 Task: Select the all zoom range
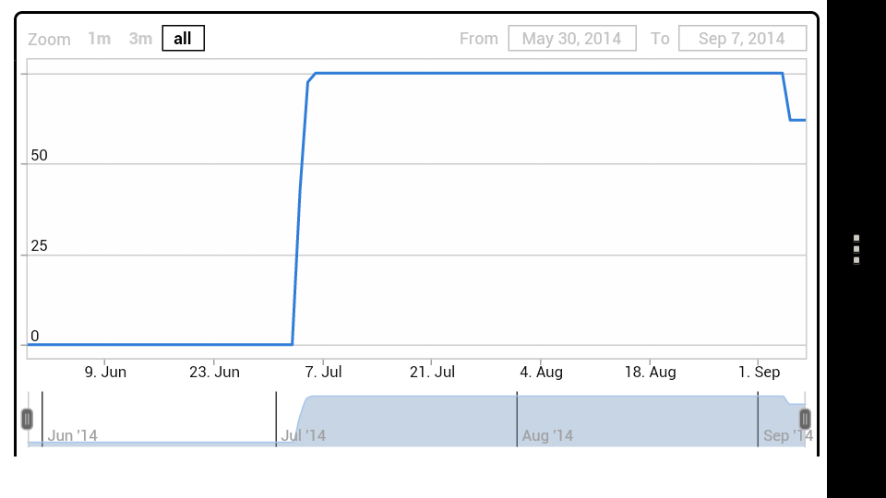[183, 39]
